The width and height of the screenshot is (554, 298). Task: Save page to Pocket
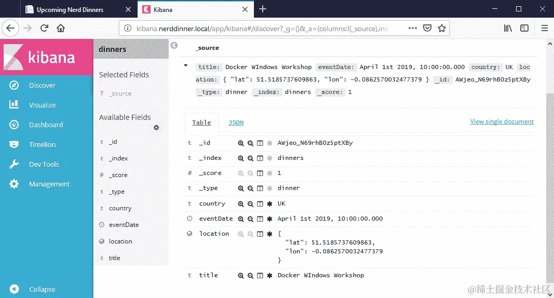427,28
